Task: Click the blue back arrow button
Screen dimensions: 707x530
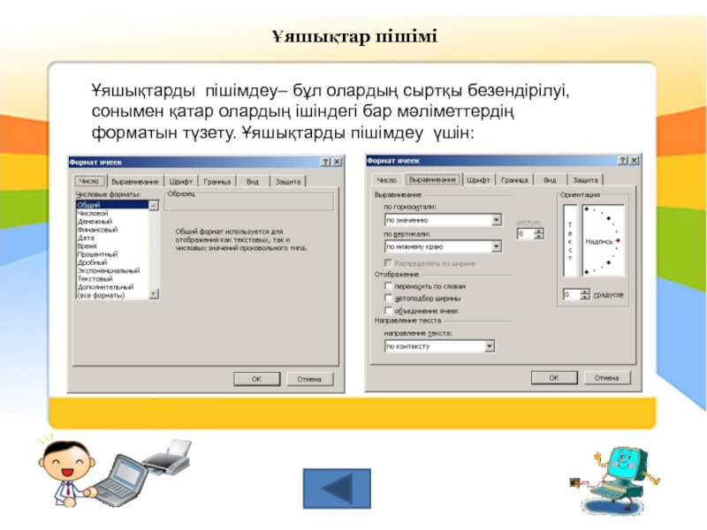Action: (x=337, y=488)
